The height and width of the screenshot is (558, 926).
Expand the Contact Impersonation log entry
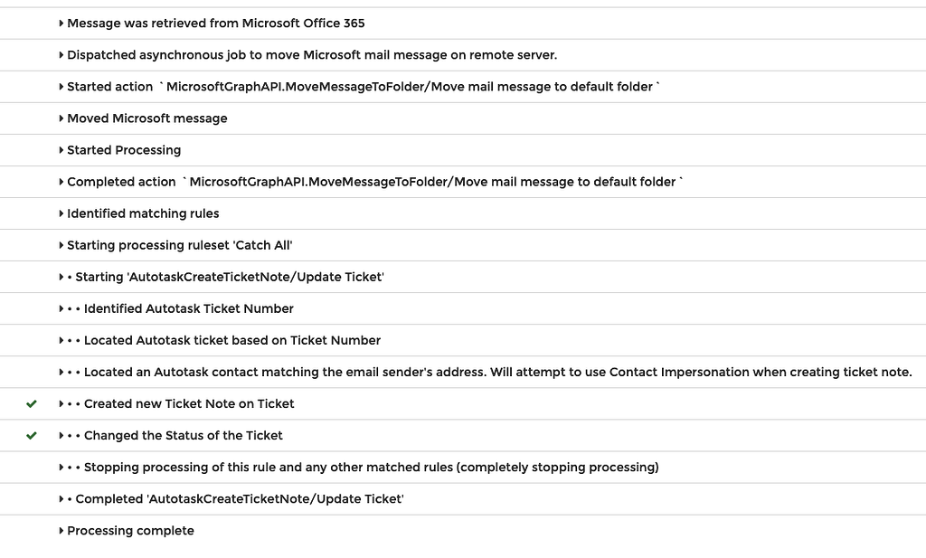[x=61, y=372]
